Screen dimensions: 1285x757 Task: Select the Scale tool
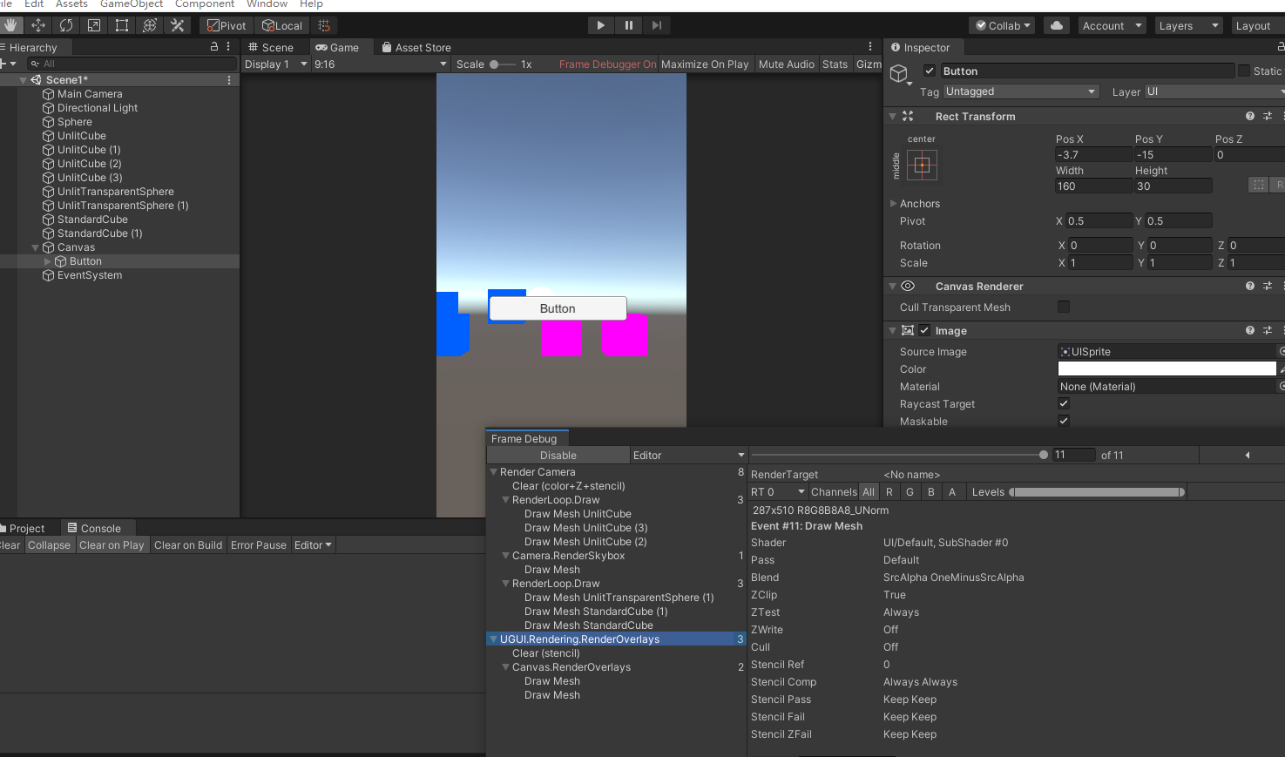[94, 25]
